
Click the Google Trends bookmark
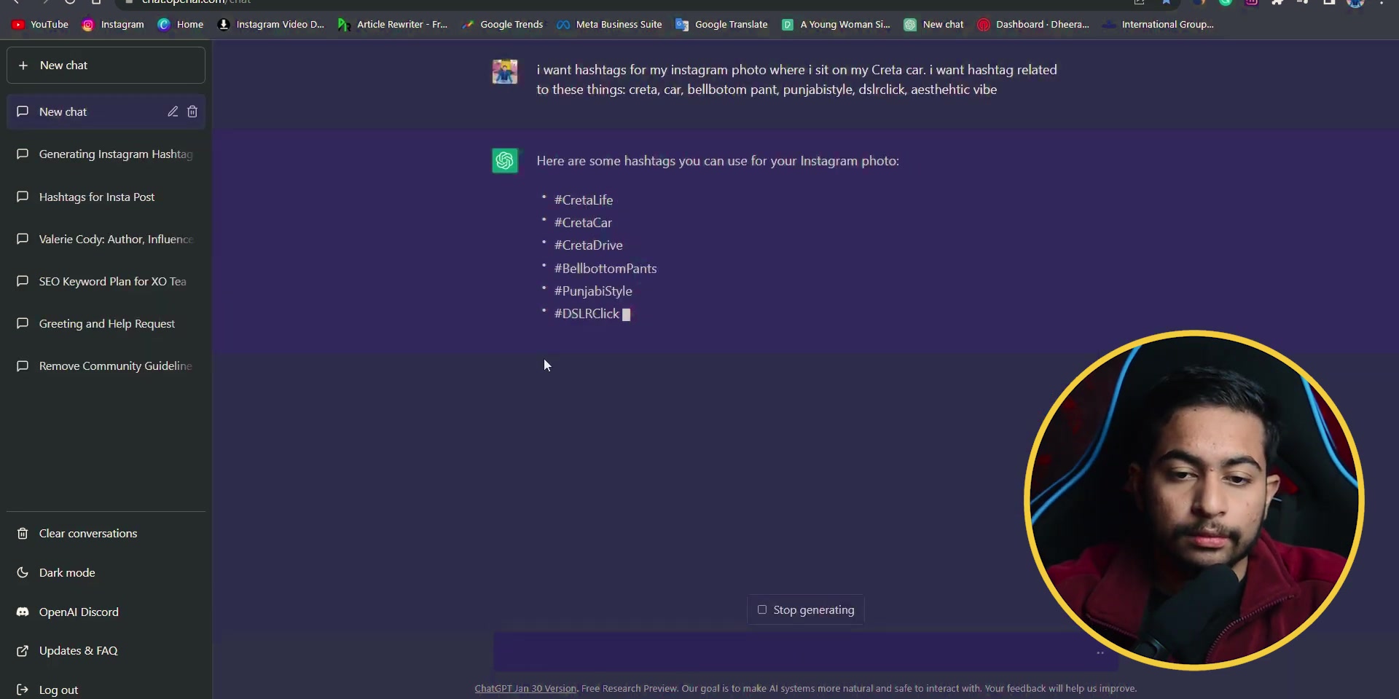[503, 24]
